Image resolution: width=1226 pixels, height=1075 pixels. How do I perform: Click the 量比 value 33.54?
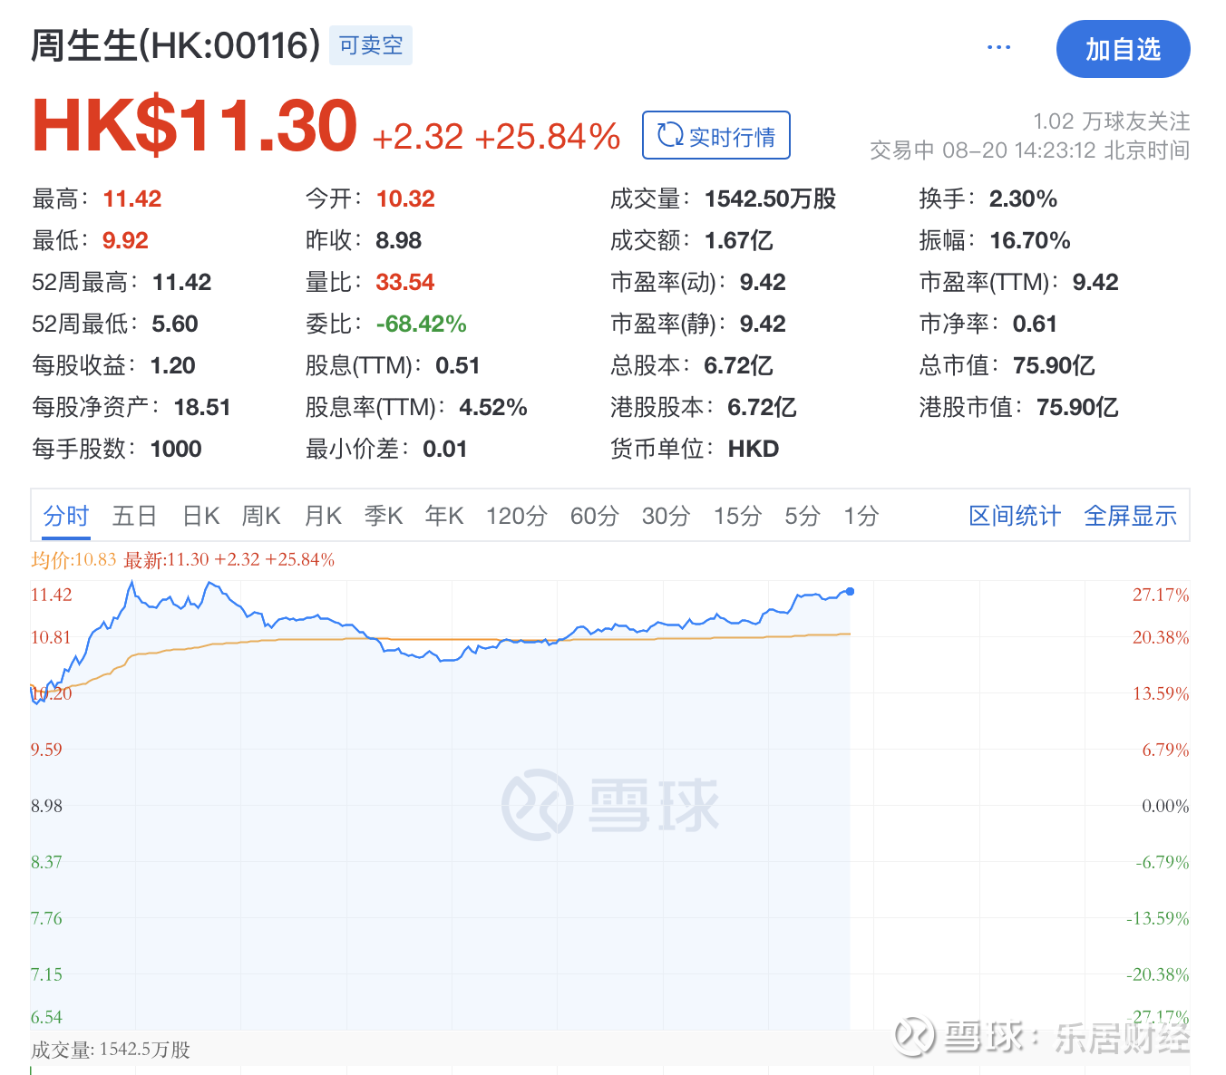coord(405,282)
